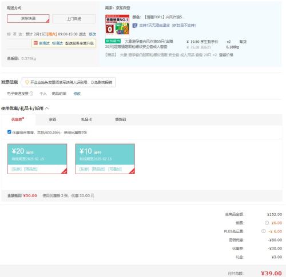Select the 京东快递 delivery option
The height and width of the screenshot is (277, 286).
(x=28, y=18)
